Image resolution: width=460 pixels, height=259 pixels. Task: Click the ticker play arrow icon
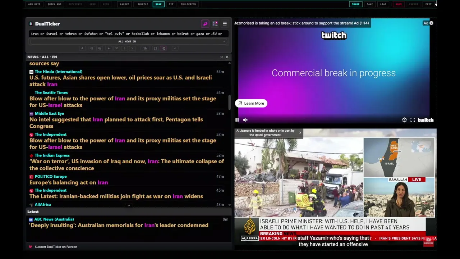pyautogui.click(x=109, y=48)
